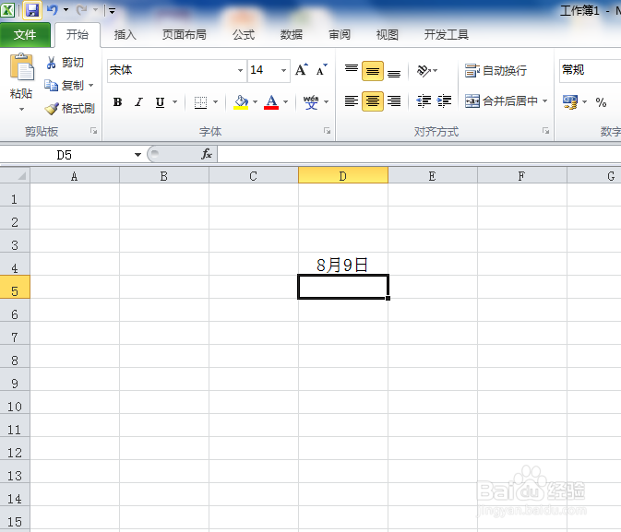Click the Paste clipboard icon
Screen dimensions: 621x532
(x=21, y=67)
